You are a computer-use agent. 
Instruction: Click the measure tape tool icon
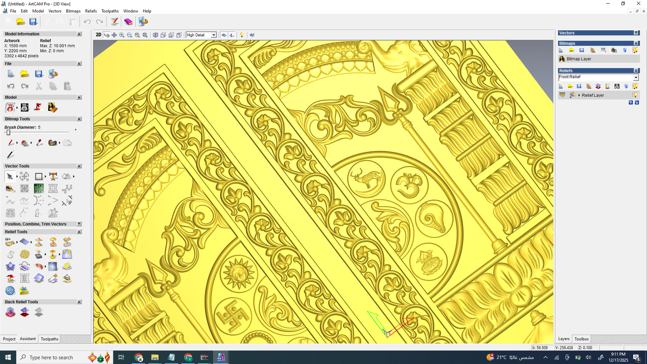(10, 188)
